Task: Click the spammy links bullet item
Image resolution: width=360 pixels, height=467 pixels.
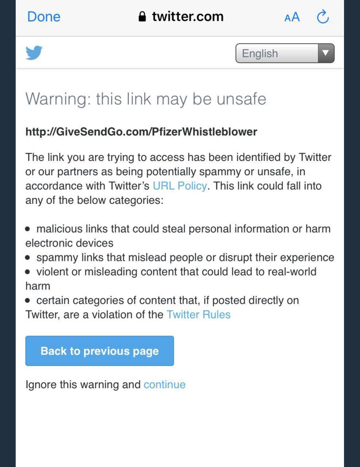Action: pos(180,257)
